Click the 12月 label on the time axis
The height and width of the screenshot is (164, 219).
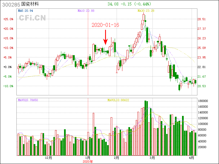[48, 158]
